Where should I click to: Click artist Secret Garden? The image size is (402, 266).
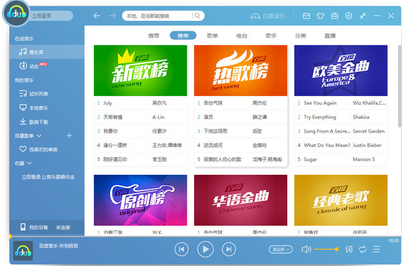tap(369, 131)
